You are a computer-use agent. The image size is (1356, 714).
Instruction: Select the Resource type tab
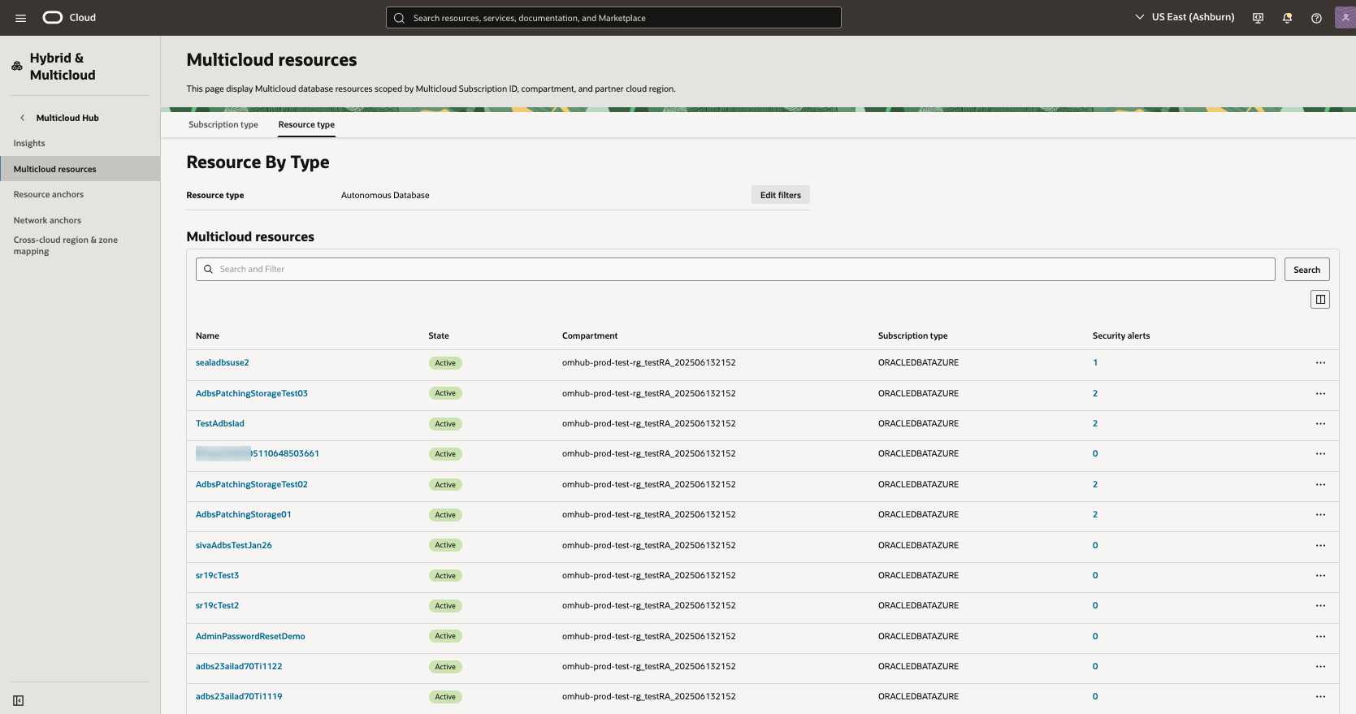(x=306, y=124)
